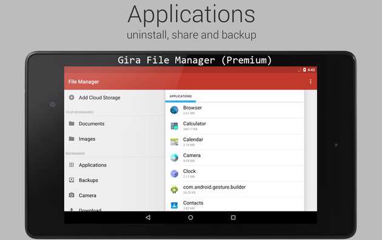Click the Camera sidebar icon
The image size is (382, 240).
point(72,195)
